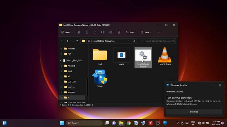Click '1 item selected 3.64 KB' status text
The height and width of the screenshot is (127, 227).
pyautogui.click(x=81, y=105)
